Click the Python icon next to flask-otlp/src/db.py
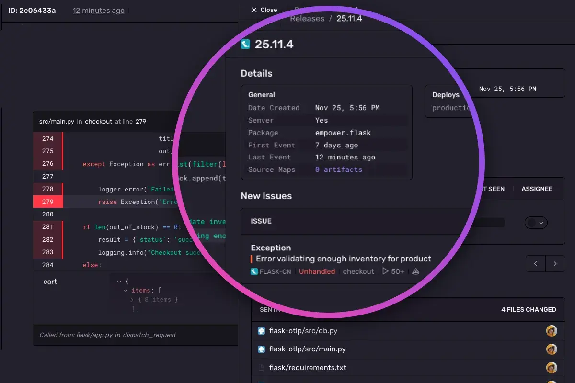This screenshot has width=575, height=383. pyautogui.click(x=261, y=330)
